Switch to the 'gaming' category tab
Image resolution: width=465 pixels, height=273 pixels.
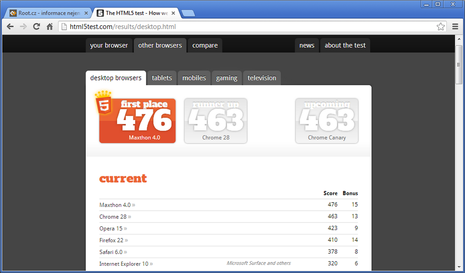[227, 78]
